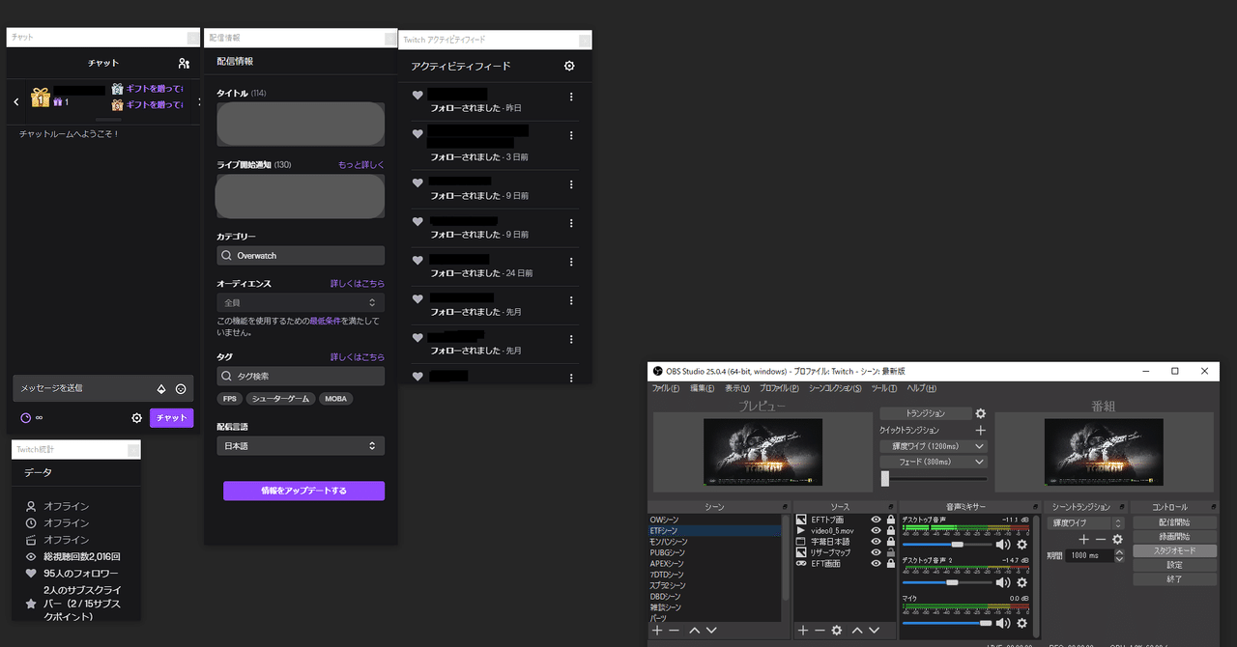The image size is (1237, 647).
Task: Open 表示 menu in OBS
Action: pos(737,388)
